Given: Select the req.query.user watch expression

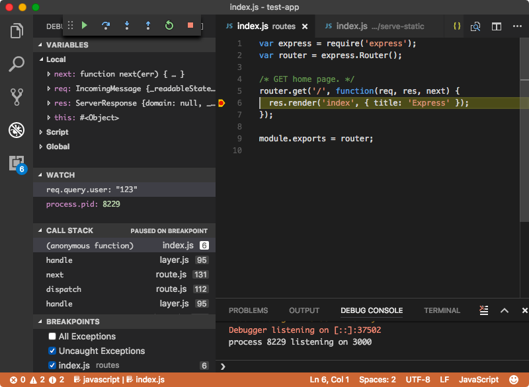Looking at the screenshot, I should (124, 190).
